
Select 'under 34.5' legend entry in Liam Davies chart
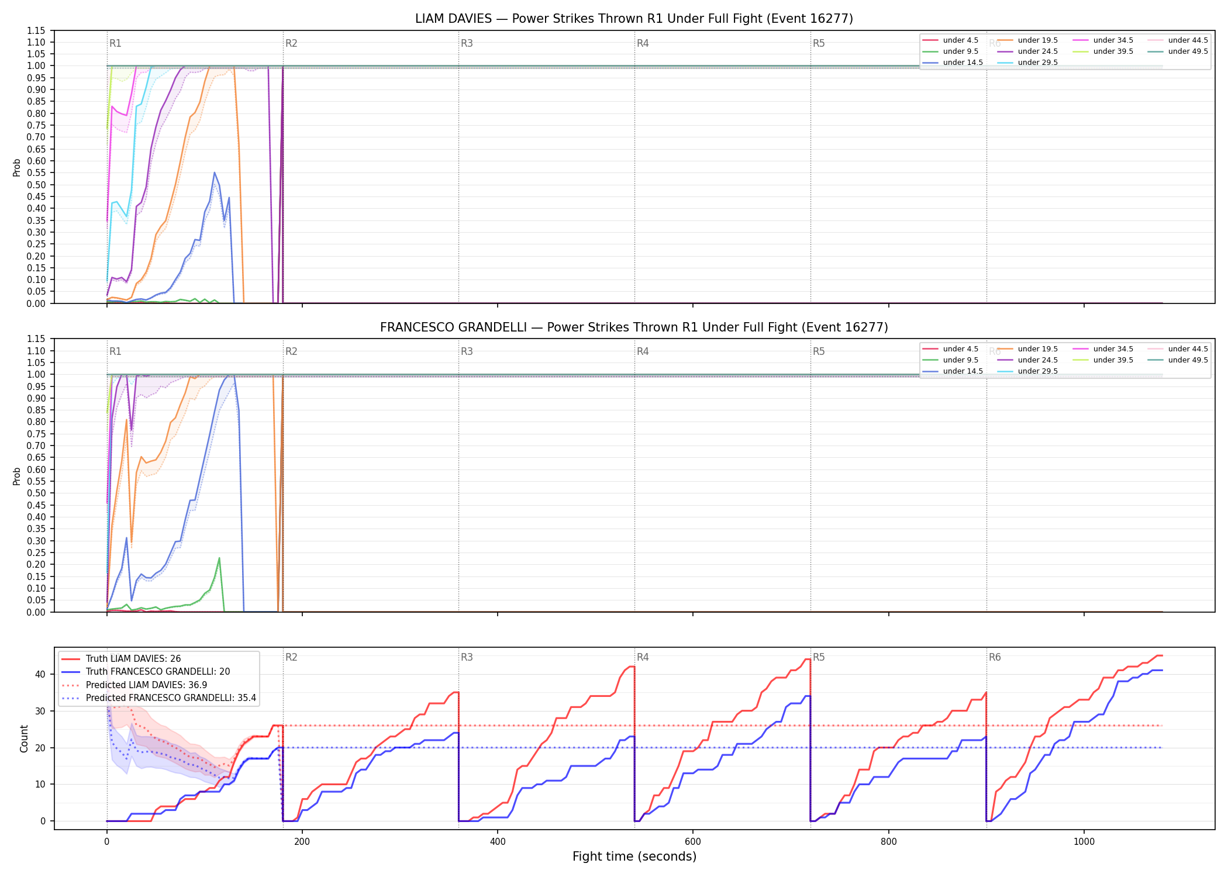tap(1103, 40)
